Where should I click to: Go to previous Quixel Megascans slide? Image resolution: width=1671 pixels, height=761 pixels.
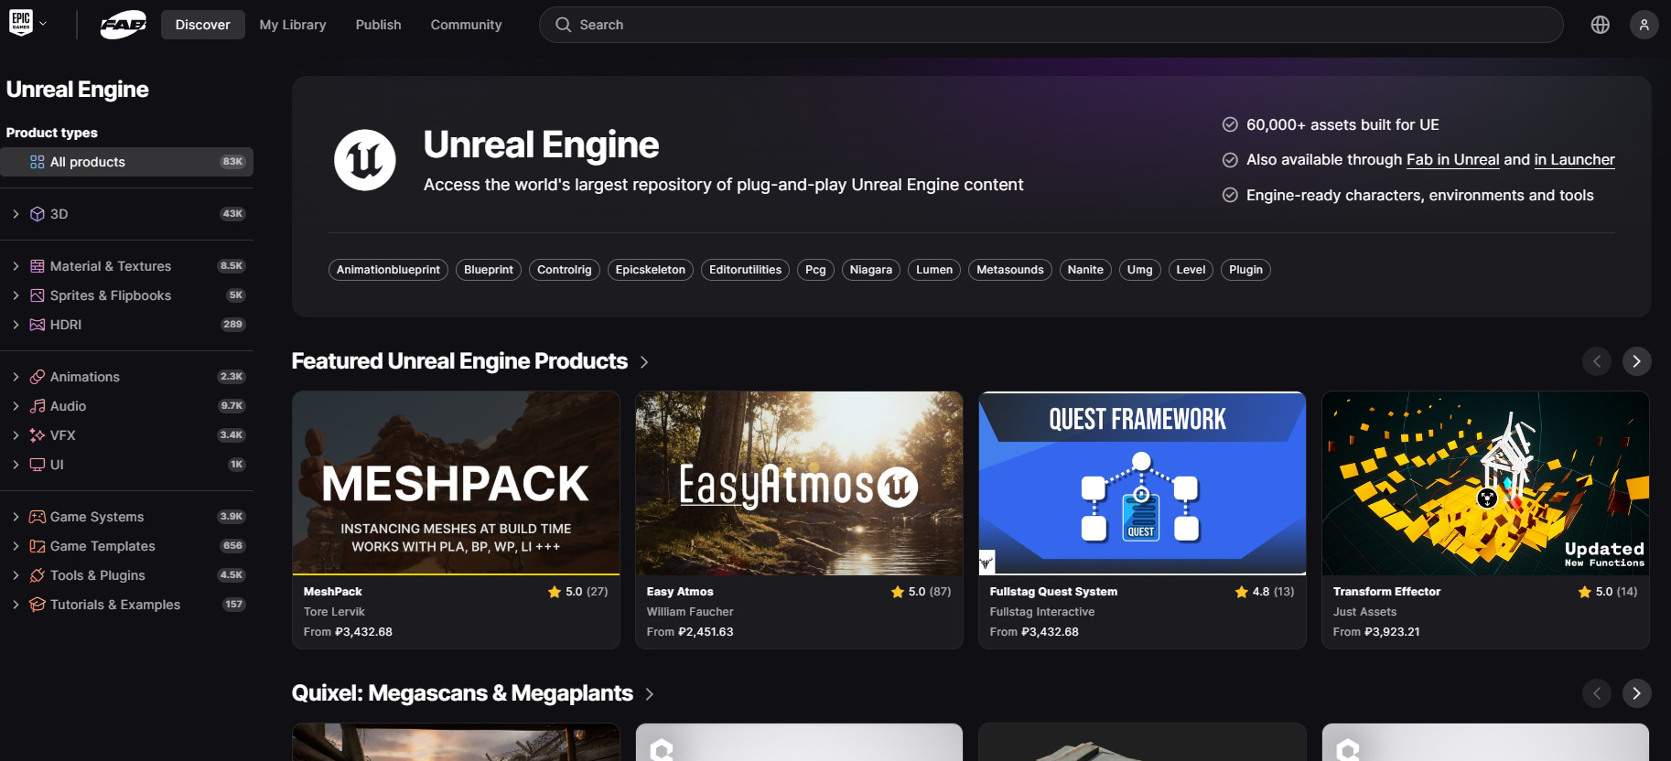click(1597, 693)
